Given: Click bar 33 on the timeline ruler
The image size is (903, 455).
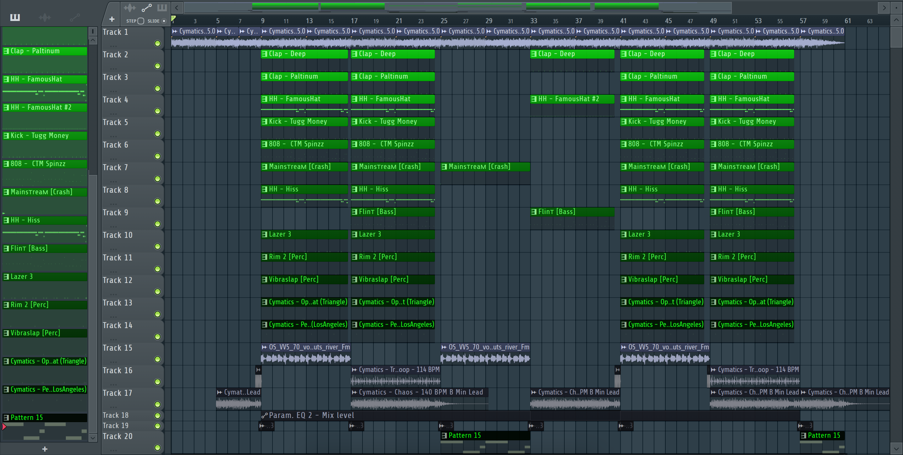Looking at the screenshot, I should [534, 21].
